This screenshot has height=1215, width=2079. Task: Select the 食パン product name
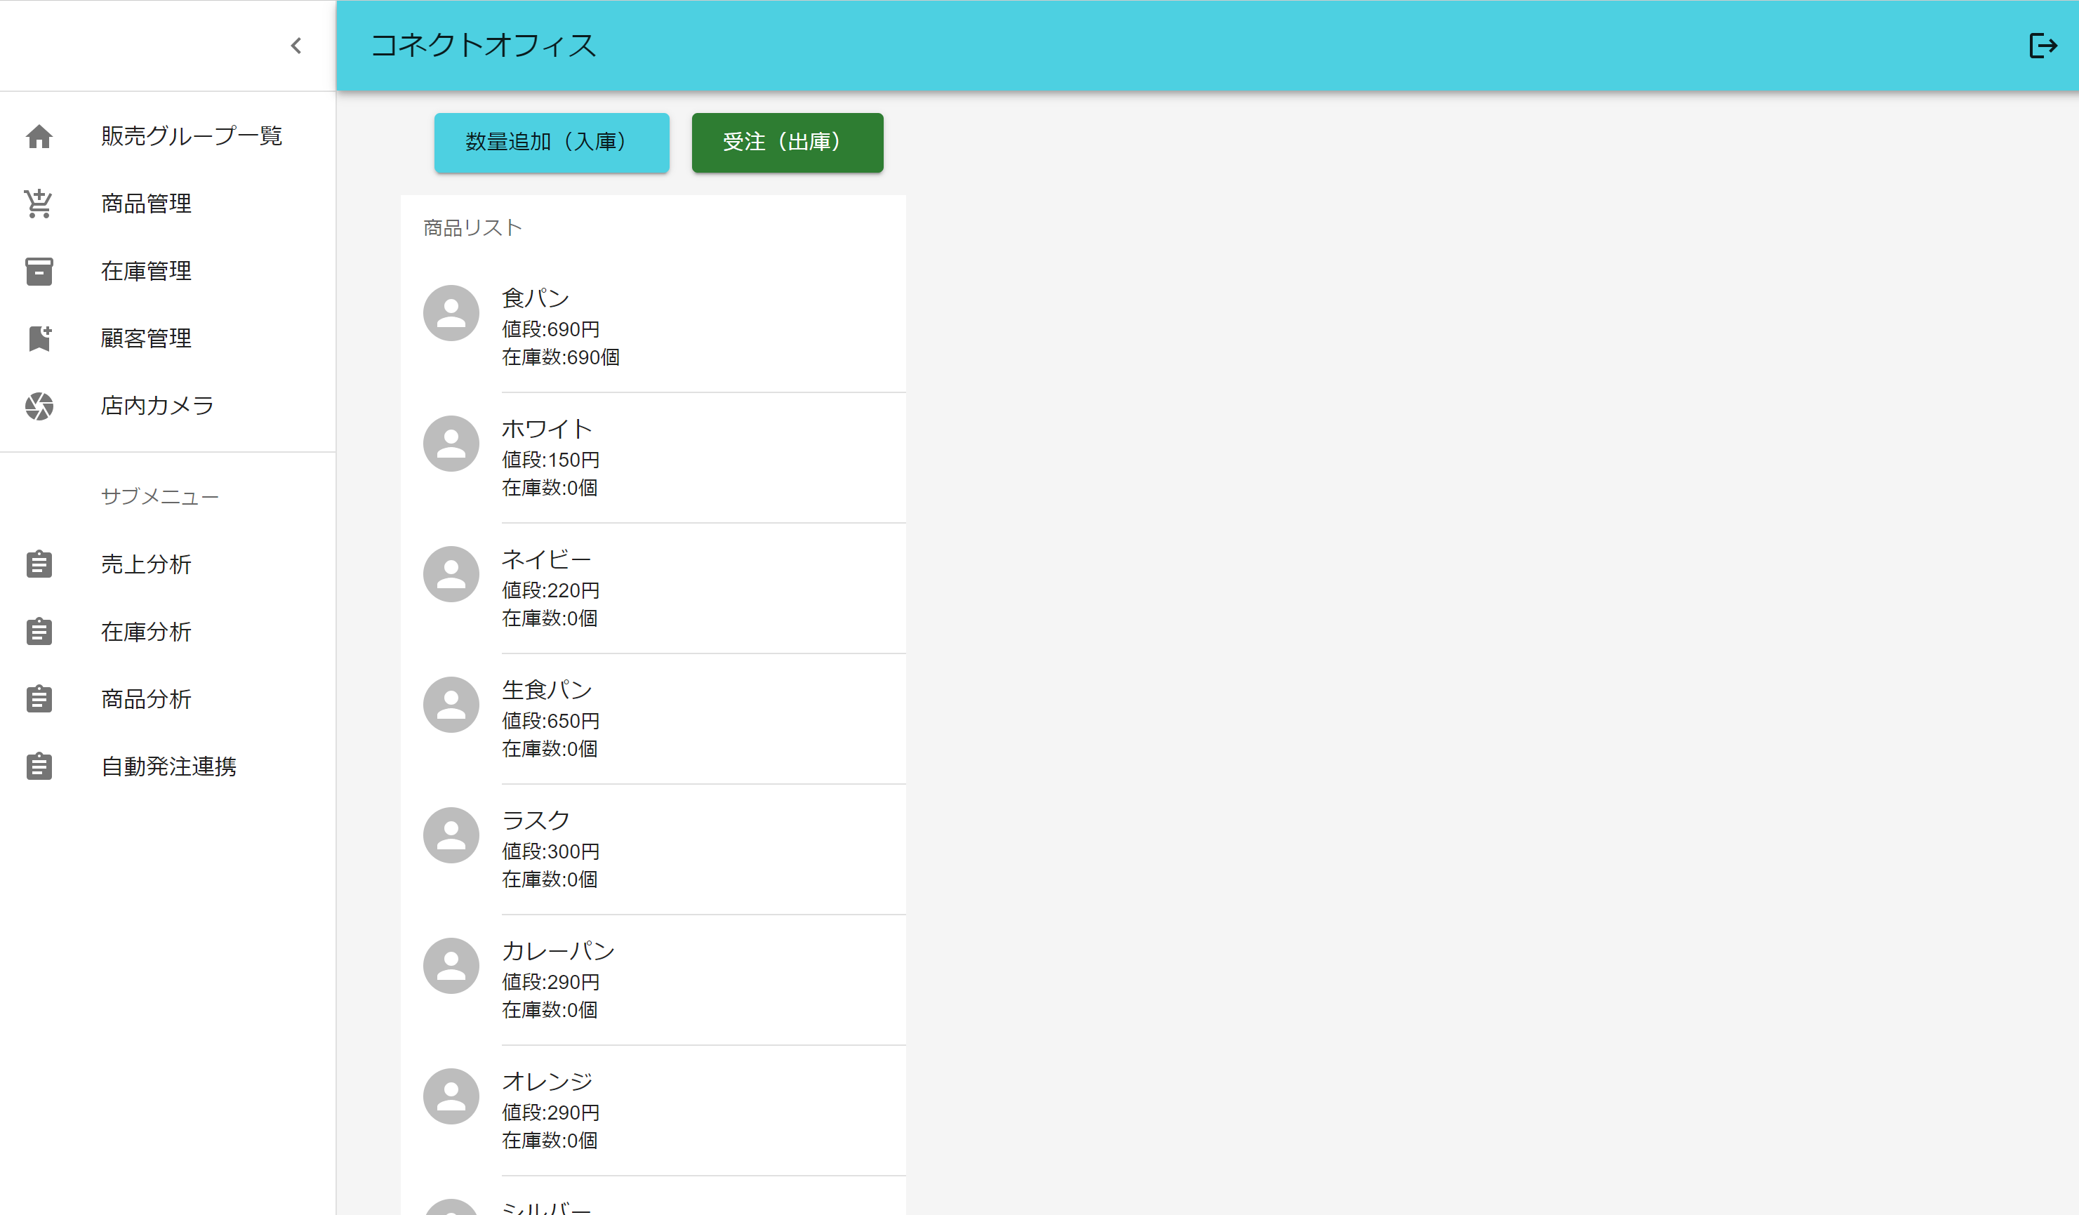pos(536,298)
